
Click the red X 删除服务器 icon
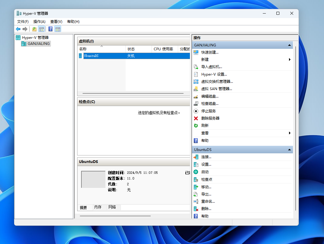click(196, 118)
